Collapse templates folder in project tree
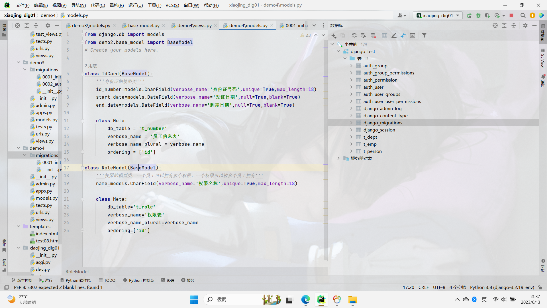Image resolution: width=547 pixels, height=308 pixels. tap(19, 226)
